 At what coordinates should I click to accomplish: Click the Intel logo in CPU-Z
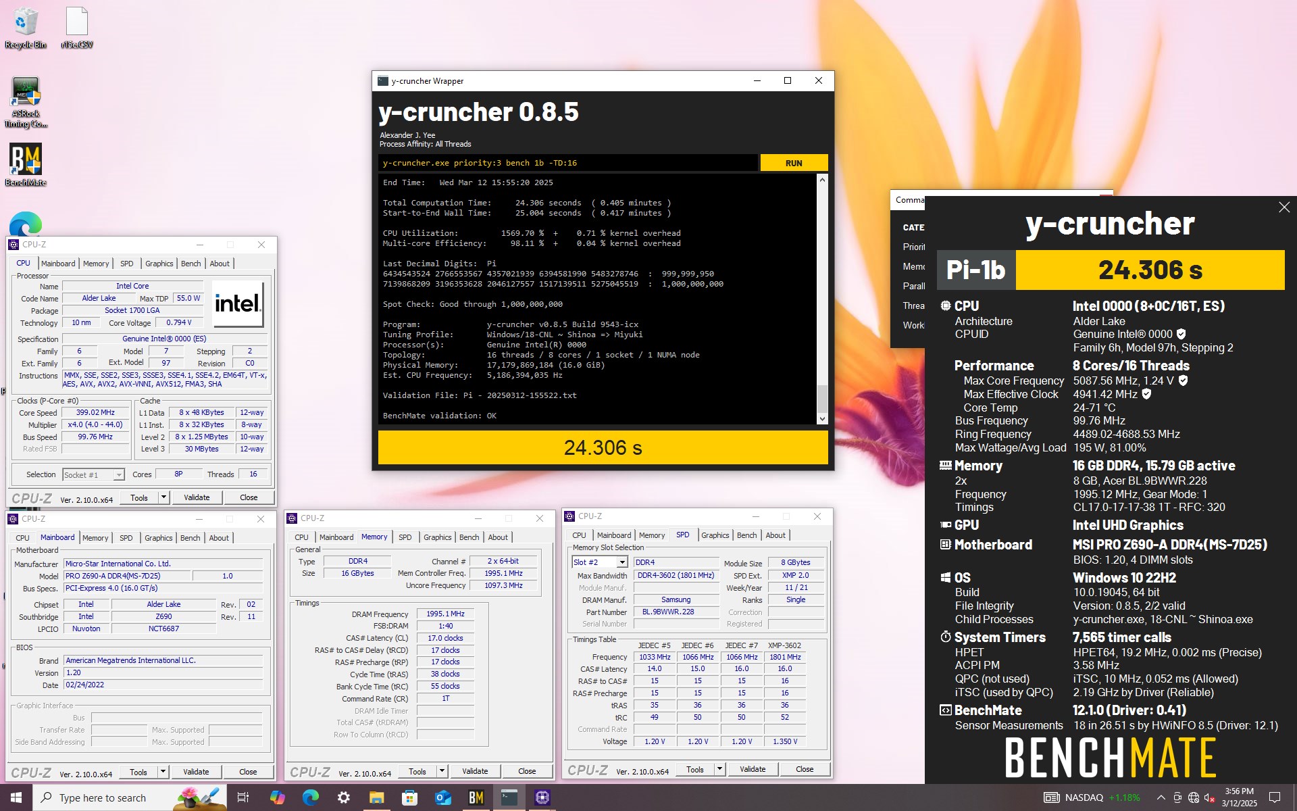coord(238,303)
